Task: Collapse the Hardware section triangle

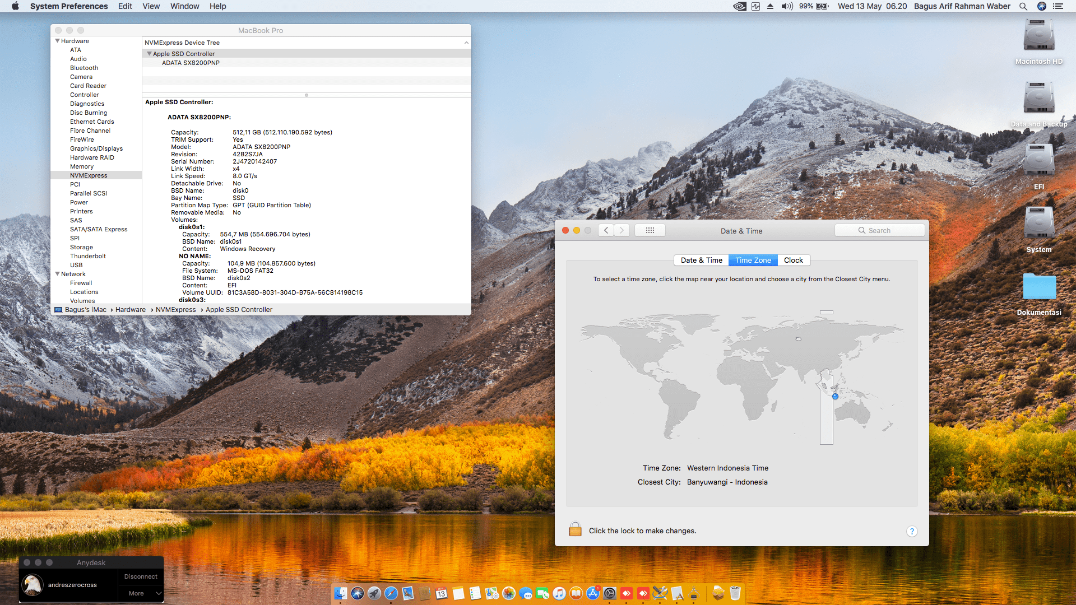Action: point(57,41)
